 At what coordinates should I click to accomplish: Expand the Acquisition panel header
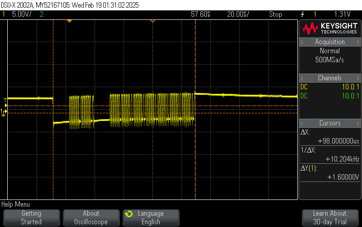(329, 42)
